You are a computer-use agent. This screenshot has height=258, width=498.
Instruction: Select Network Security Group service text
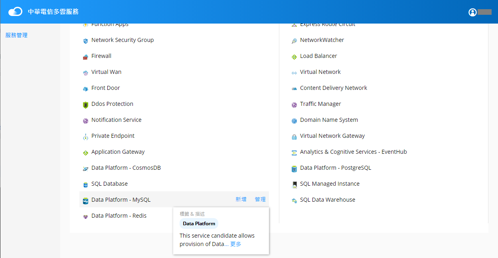pos(123,40)
